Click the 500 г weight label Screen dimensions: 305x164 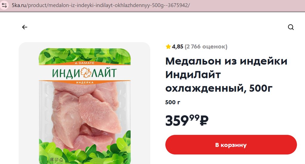tap(173, 102)
